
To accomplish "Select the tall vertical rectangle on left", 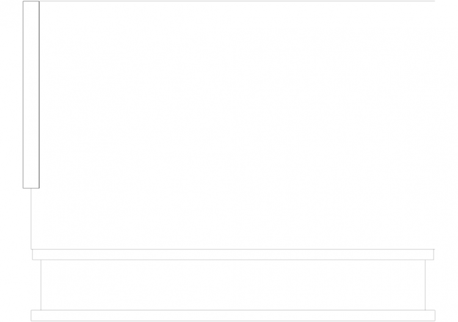I will tap(31, 95).
